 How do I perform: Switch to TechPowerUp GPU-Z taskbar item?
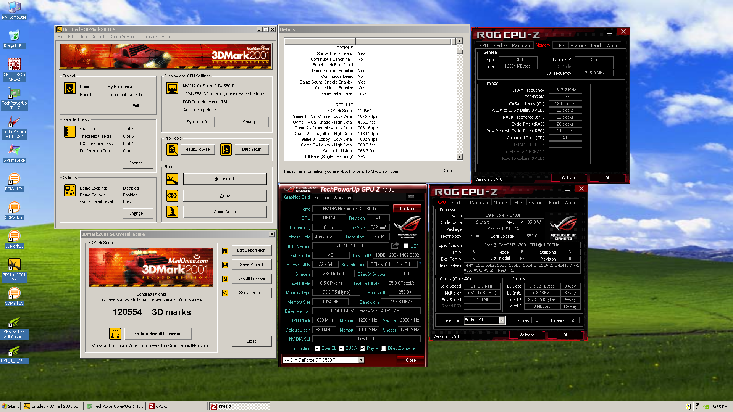click(115, 406)
